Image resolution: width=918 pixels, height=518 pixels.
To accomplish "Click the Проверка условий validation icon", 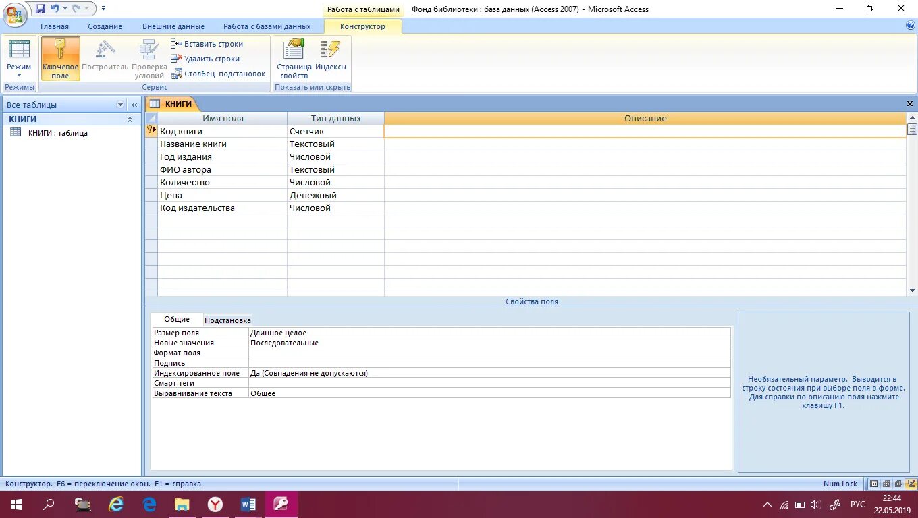I will (149, 59).
